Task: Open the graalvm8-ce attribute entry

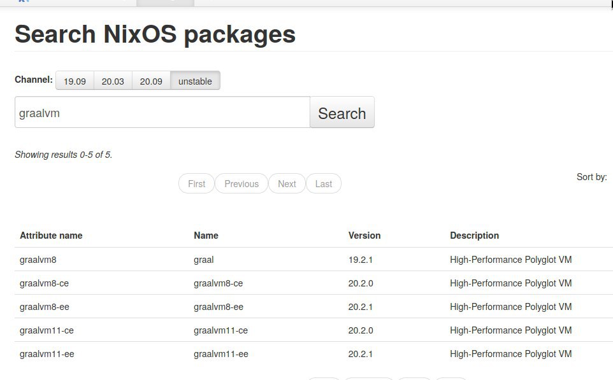Action: [44, 283]
